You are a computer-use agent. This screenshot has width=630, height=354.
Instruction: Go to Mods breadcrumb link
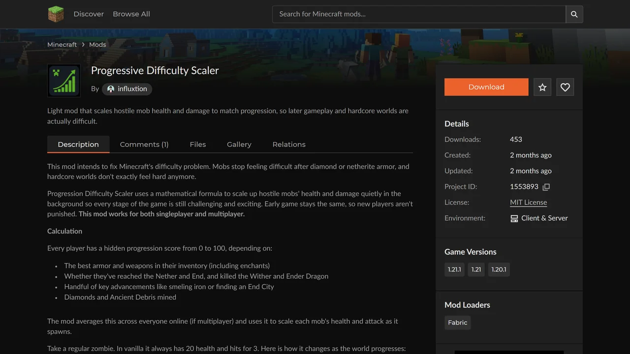(97, 45)
